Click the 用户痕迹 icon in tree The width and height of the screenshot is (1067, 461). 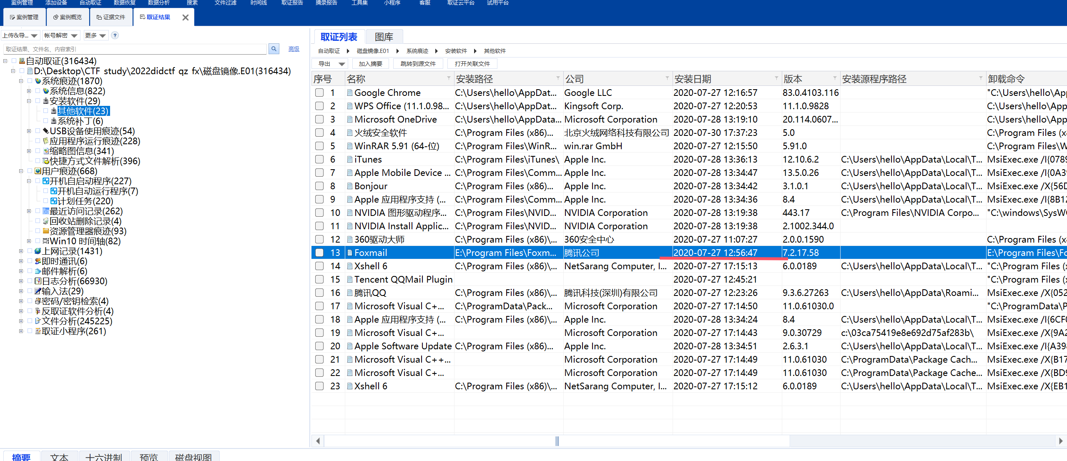coord(38,171)
